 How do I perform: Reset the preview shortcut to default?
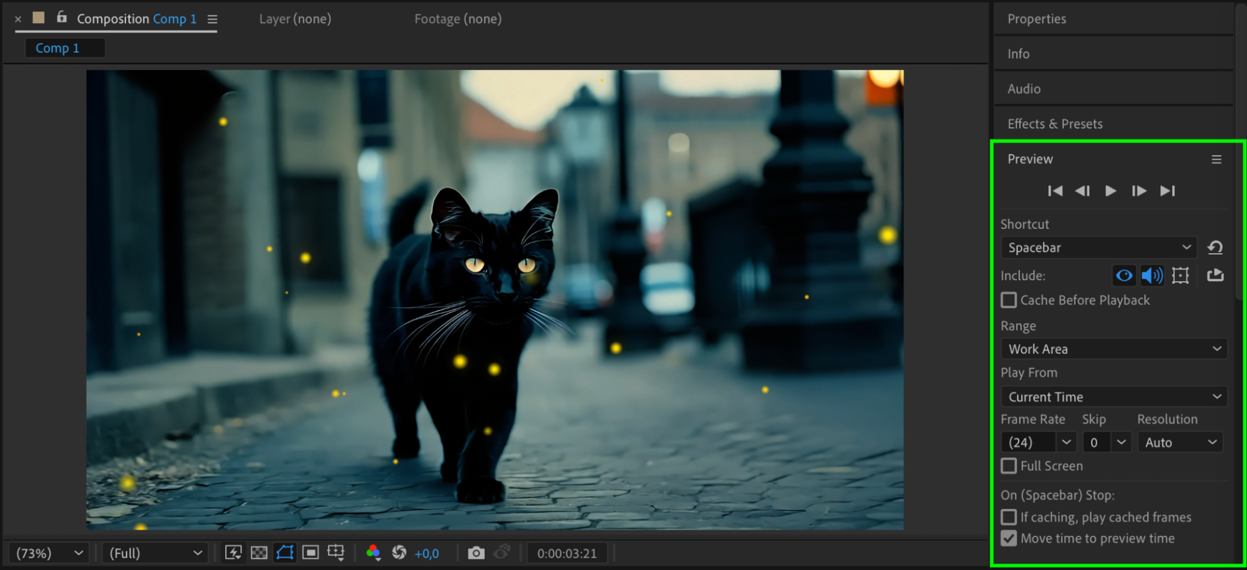(1215, 248)
